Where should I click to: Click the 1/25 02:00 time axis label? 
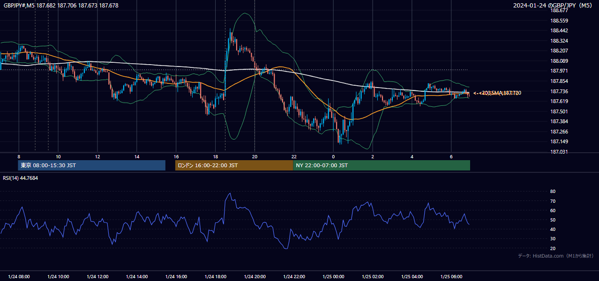(373, 277)
